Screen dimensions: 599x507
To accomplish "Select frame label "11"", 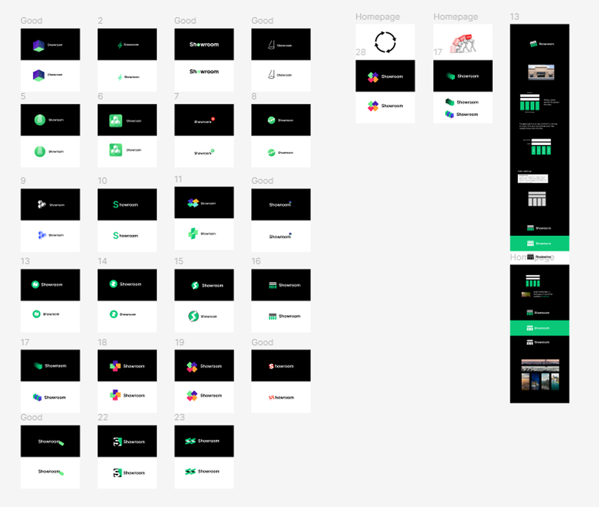I will pyautogui.click(x=178, y=179).
